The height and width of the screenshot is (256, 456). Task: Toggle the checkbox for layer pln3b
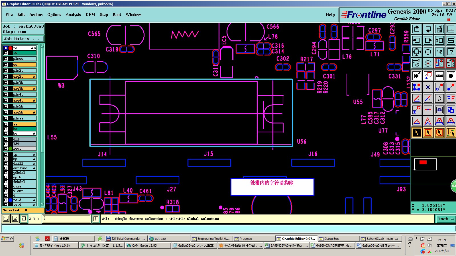6,82
